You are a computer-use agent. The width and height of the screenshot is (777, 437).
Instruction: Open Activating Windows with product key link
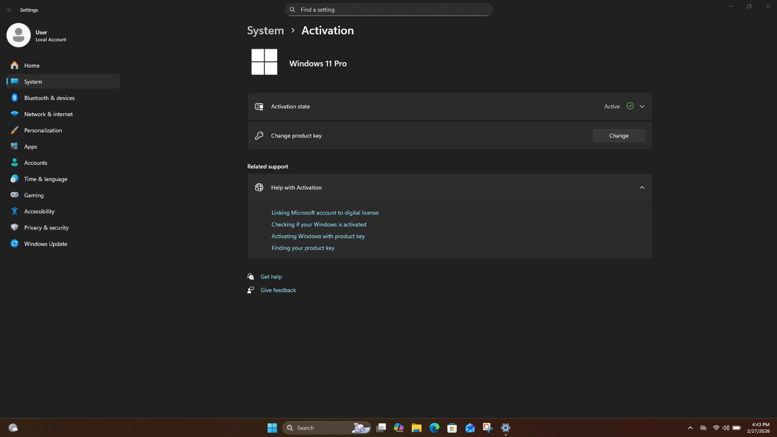click(x=318, y=236)
